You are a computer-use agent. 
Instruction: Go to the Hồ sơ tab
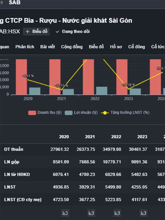(116, 47)
